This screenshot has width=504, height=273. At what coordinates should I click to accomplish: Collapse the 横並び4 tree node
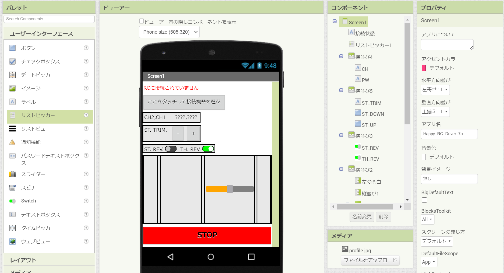(341, 56)
